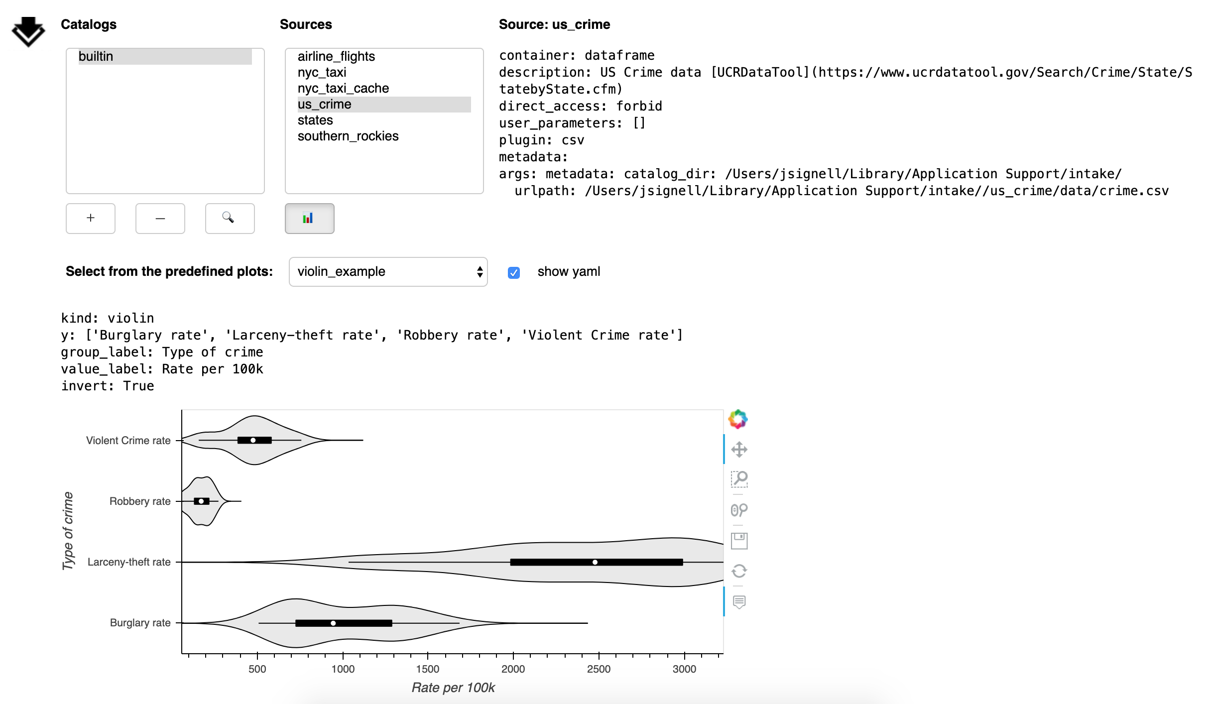
Task: Click the Bokeh logo icon
Action: (738, 419)
